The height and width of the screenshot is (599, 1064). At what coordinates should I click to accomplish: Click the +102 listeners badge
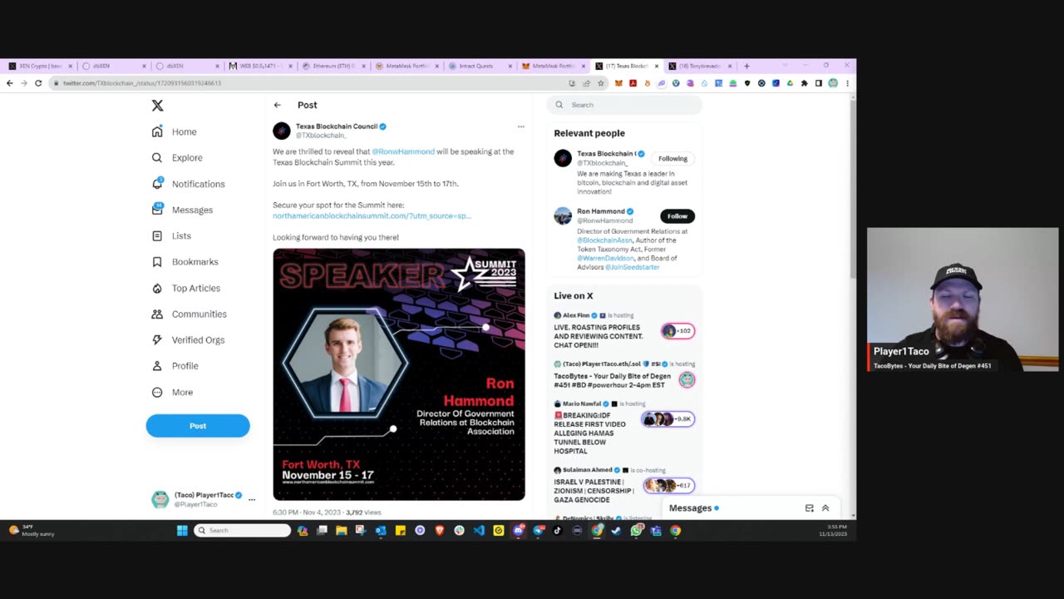click(677, 331)
